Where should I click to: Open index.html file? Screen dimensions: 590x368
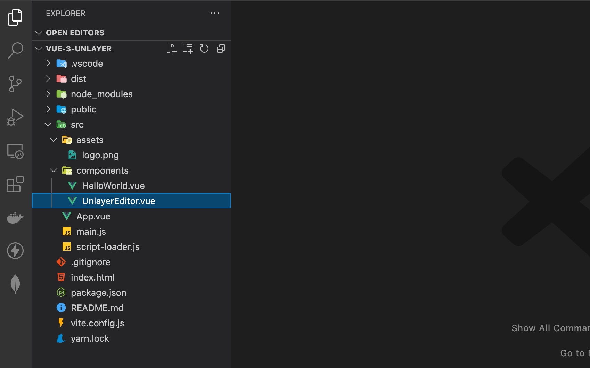click(131, 277)
